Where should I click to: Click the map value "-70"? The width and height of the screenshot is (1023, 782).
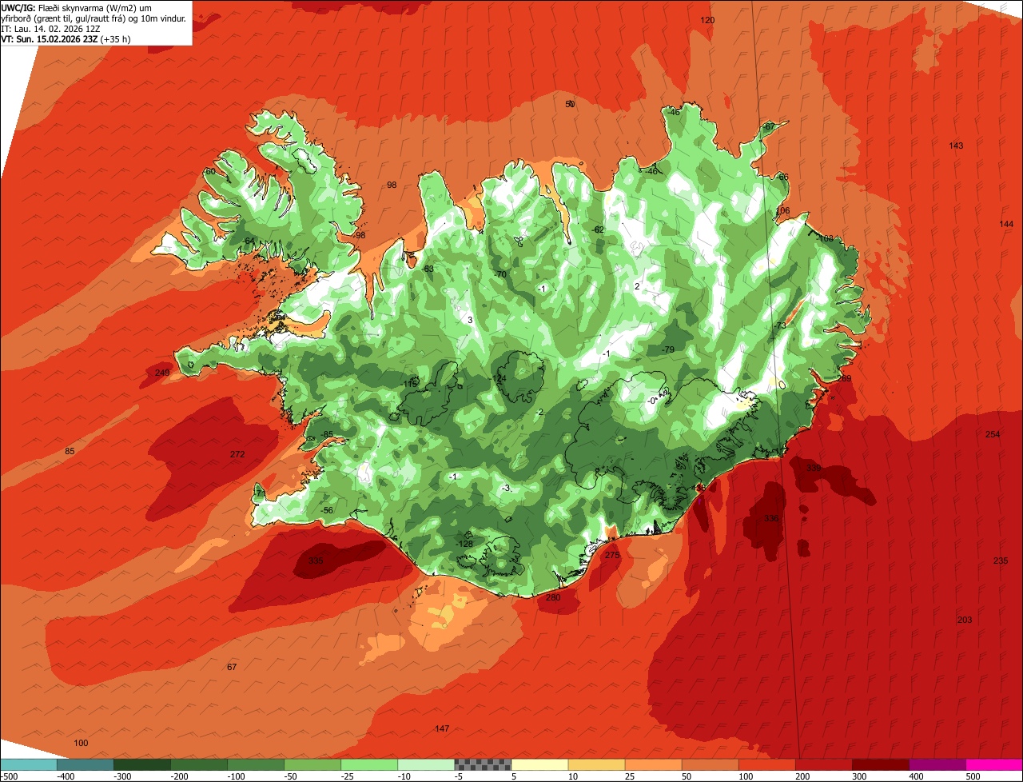[500, 274]
